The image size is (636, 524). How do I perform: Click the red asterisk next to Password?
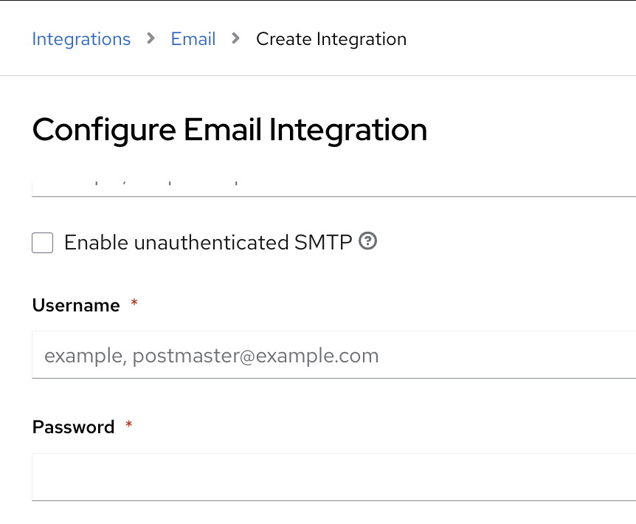pos(129,425)
